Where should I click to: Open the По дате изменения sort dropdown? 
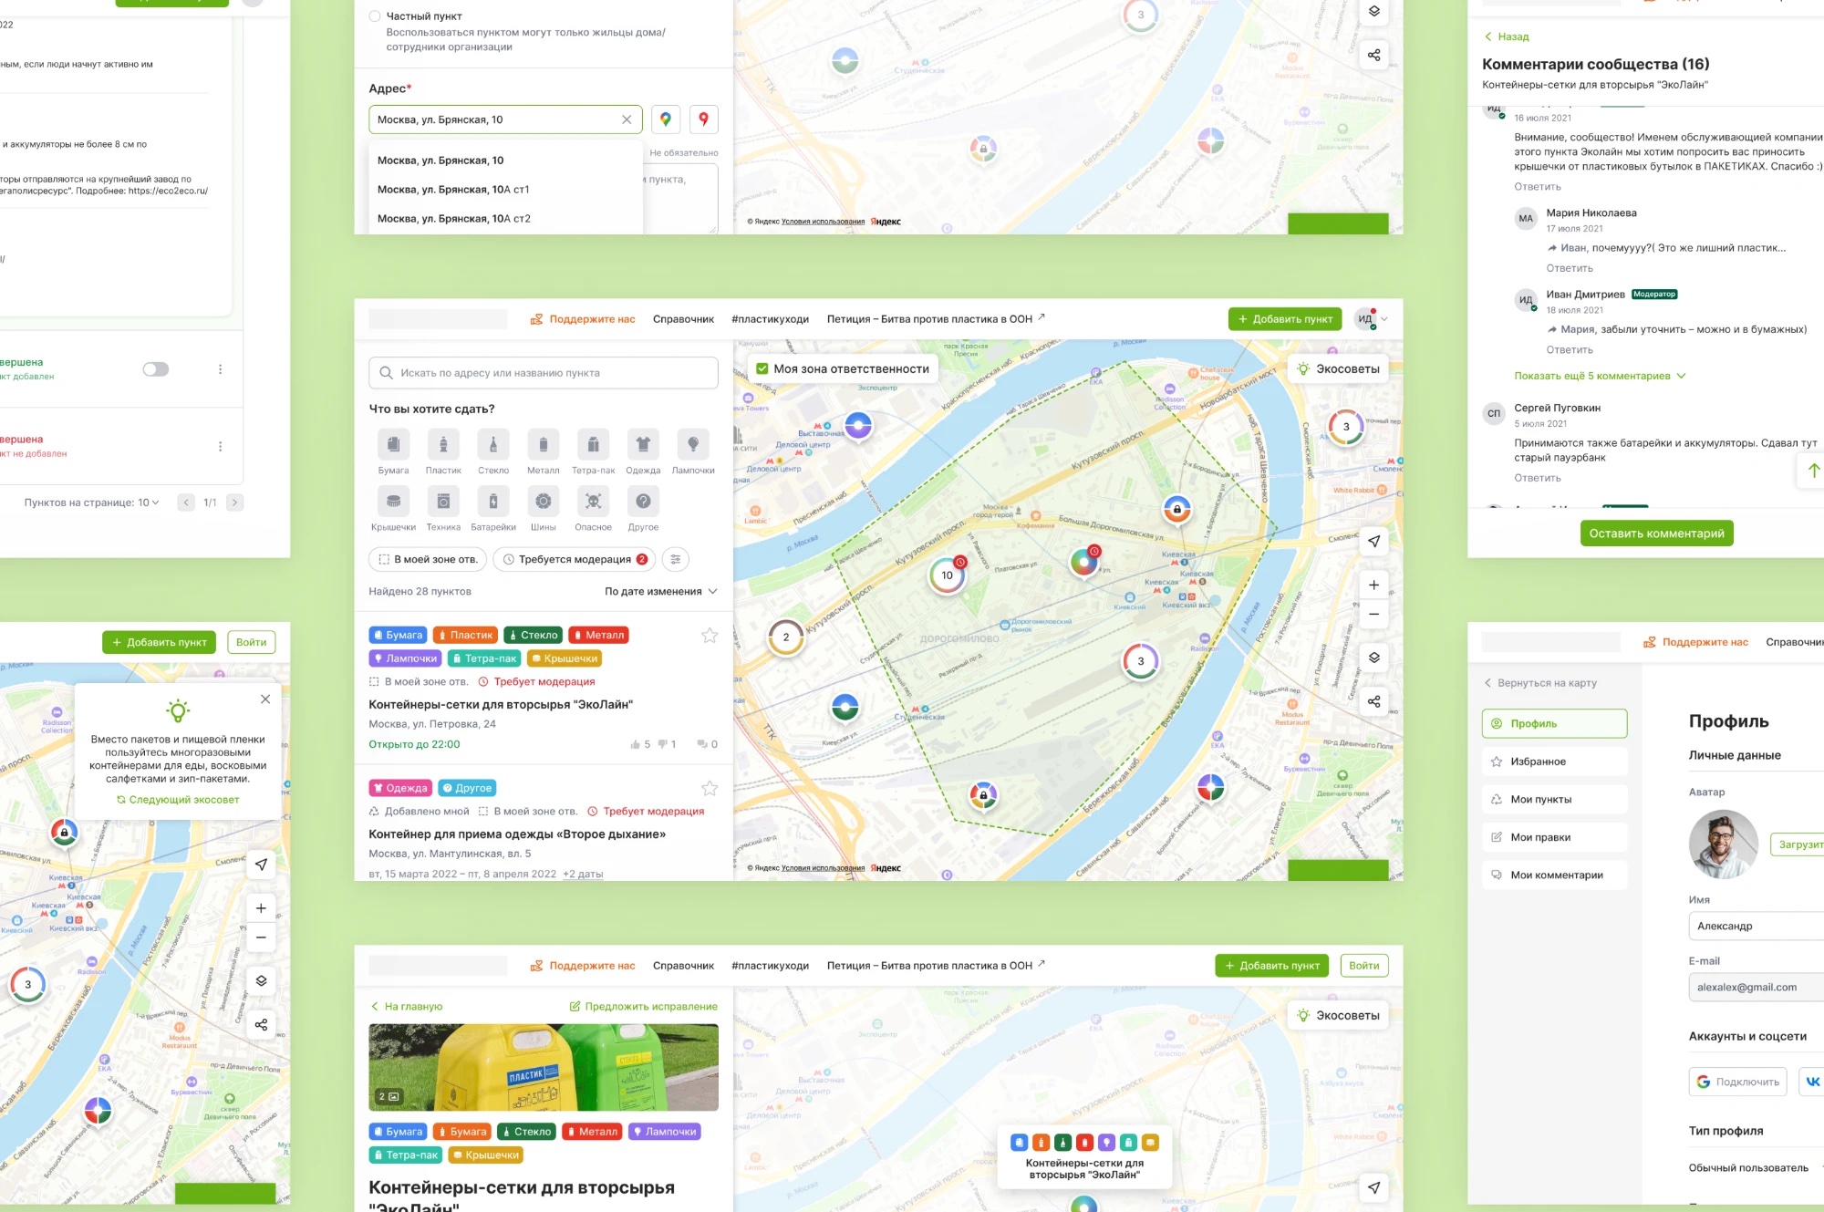click(x=661, y=592)
